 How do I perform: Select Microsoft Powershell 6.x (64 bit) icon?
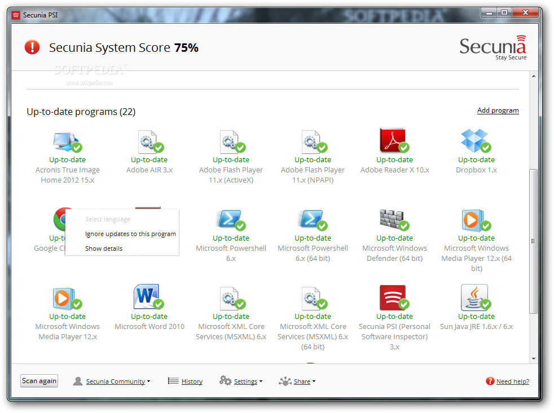click(x=313, y=220)
